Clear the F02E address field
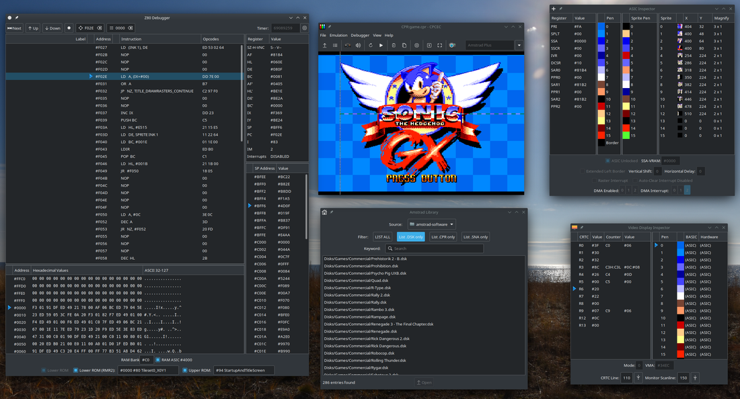Screen dimensions: 740x399 tap(99, 28)
